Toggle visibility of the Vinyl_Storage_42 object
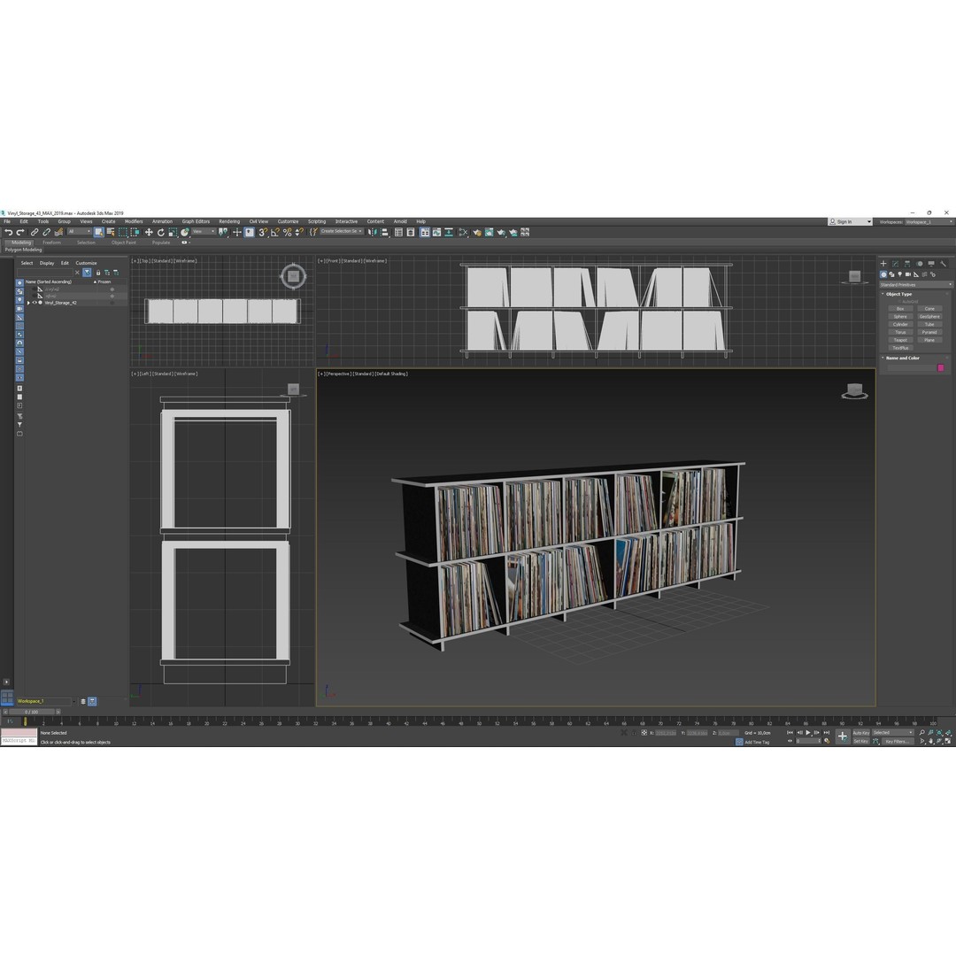The image size is (956, 956). [x=35, y=303]
